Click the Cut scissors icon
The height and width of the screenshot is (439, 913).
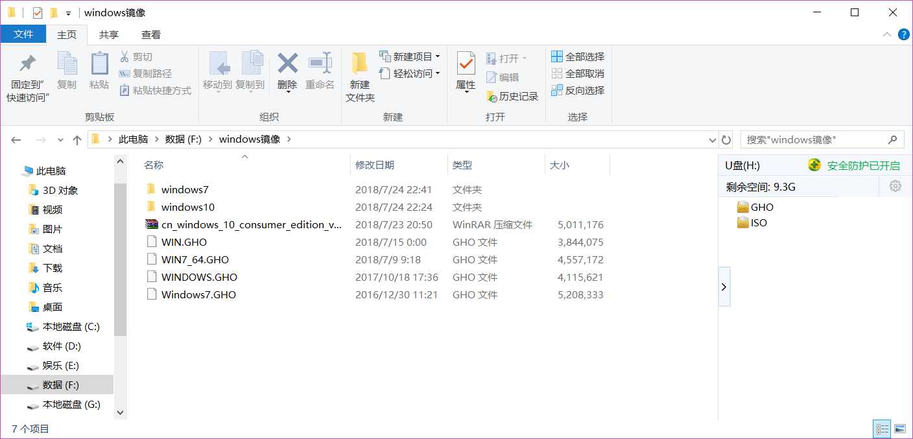[124, 57]
